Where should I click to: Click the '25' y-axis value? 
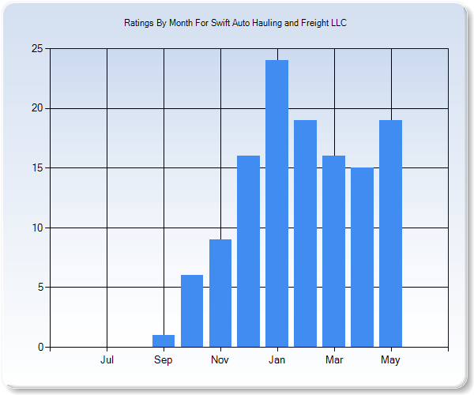[x=37, y=49]
